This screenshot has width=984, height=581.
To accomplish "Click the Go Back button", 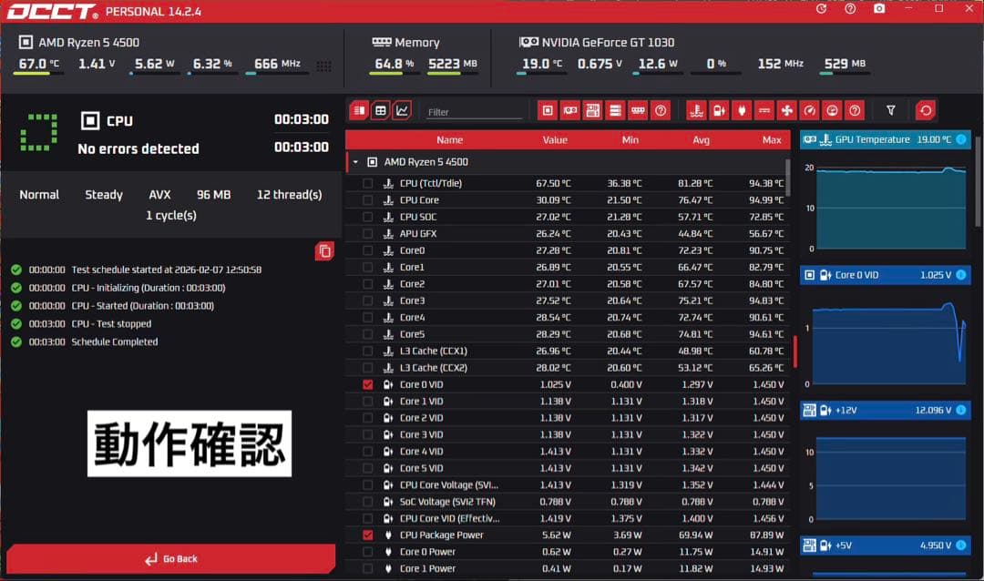I will pos(170,558).
